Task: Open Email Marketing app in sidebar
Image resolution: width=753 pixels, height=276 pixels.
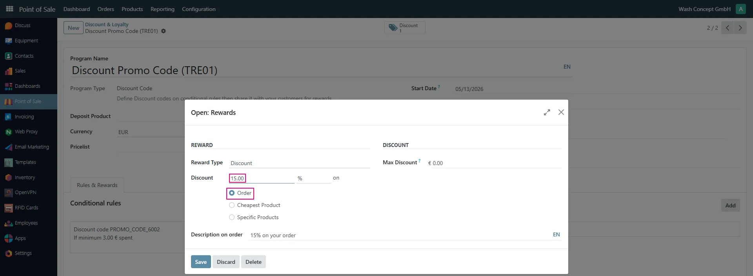Action: pyautogui.click(x=28, y=147)
